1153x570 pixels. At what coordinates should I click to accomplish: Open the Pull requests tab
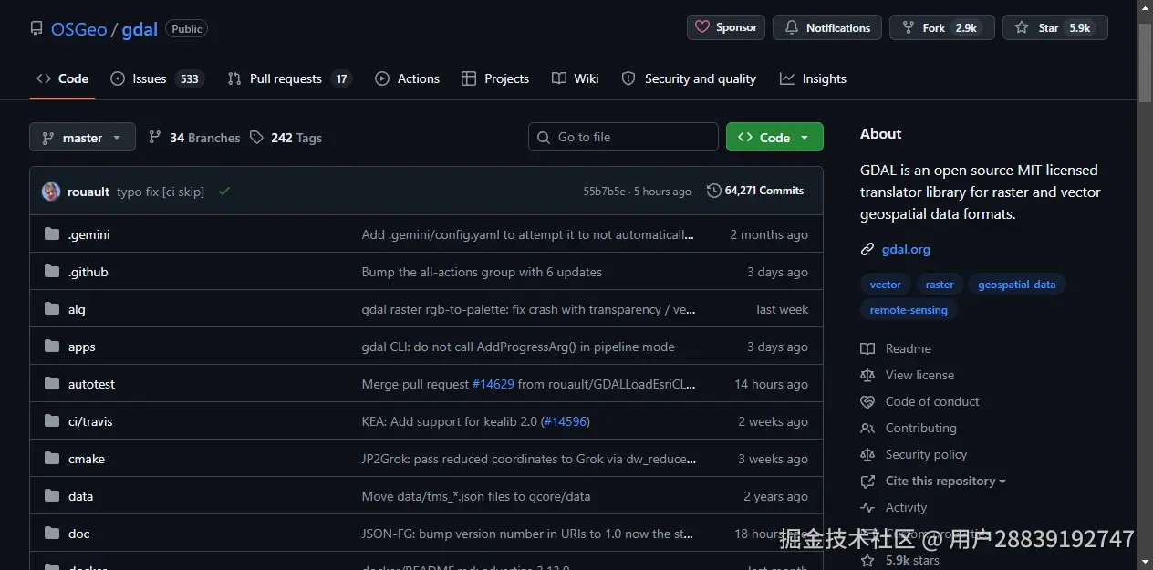click(289, 78)
